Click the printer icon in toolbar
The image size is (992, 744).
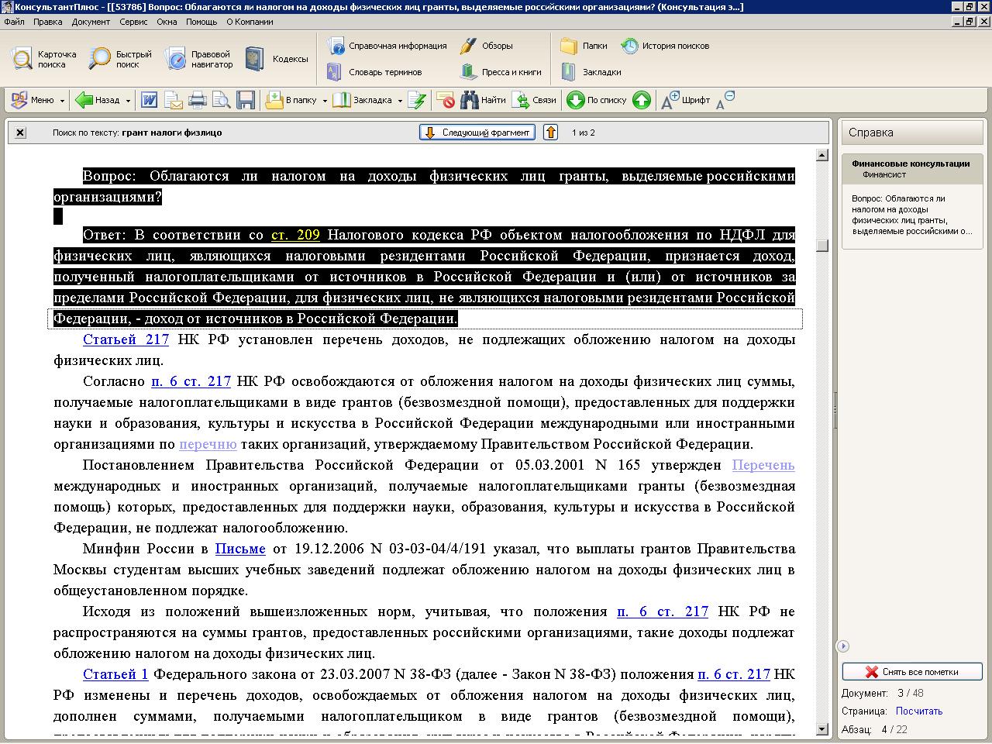click(198, 100)
